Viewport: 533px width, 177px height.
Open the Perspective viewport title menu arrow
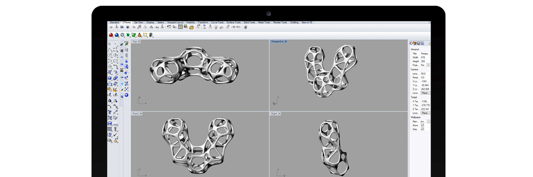(x=286, y=41)
